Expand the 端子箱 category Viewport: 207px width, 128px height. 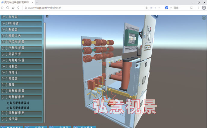pos(21,119)
